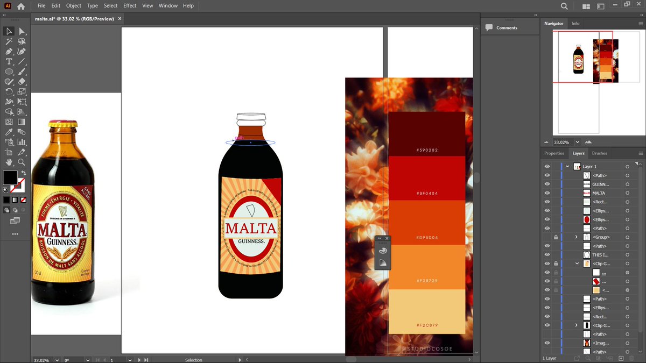Viewport: 646px width, 363px height.
Task: Select the Paintbrush tool
Action: point(22,72)
